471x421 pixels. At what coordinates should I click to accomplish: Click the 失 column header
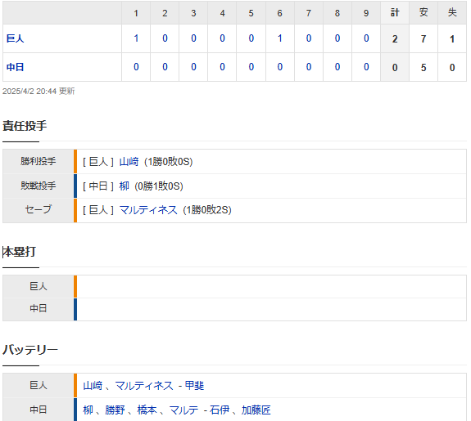tap(452, 12)
